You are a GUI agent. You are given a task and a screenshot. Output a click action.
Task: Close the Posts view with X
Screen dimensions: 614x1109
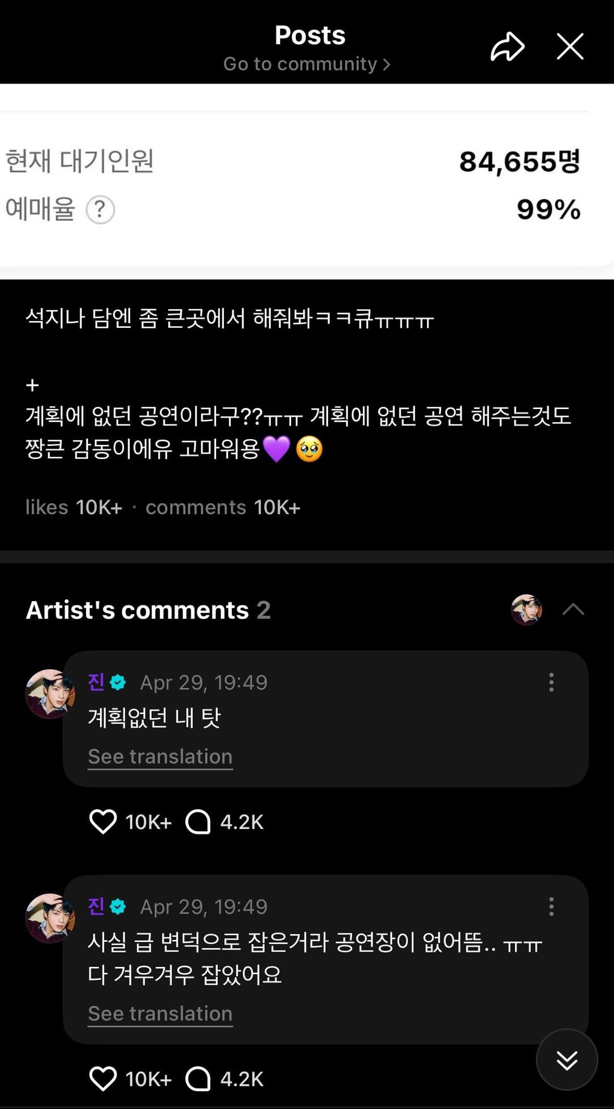[x=570, y=47]
